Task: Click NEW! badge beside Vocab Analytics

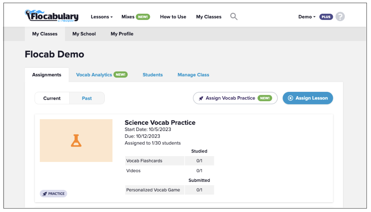Action: tap(121, 75)
